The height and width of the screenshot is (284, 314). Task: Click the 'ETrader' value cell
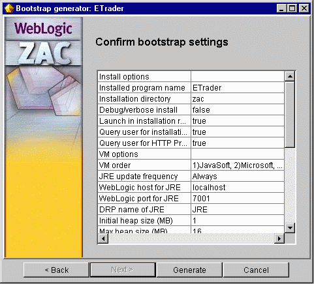click(238, 87)
